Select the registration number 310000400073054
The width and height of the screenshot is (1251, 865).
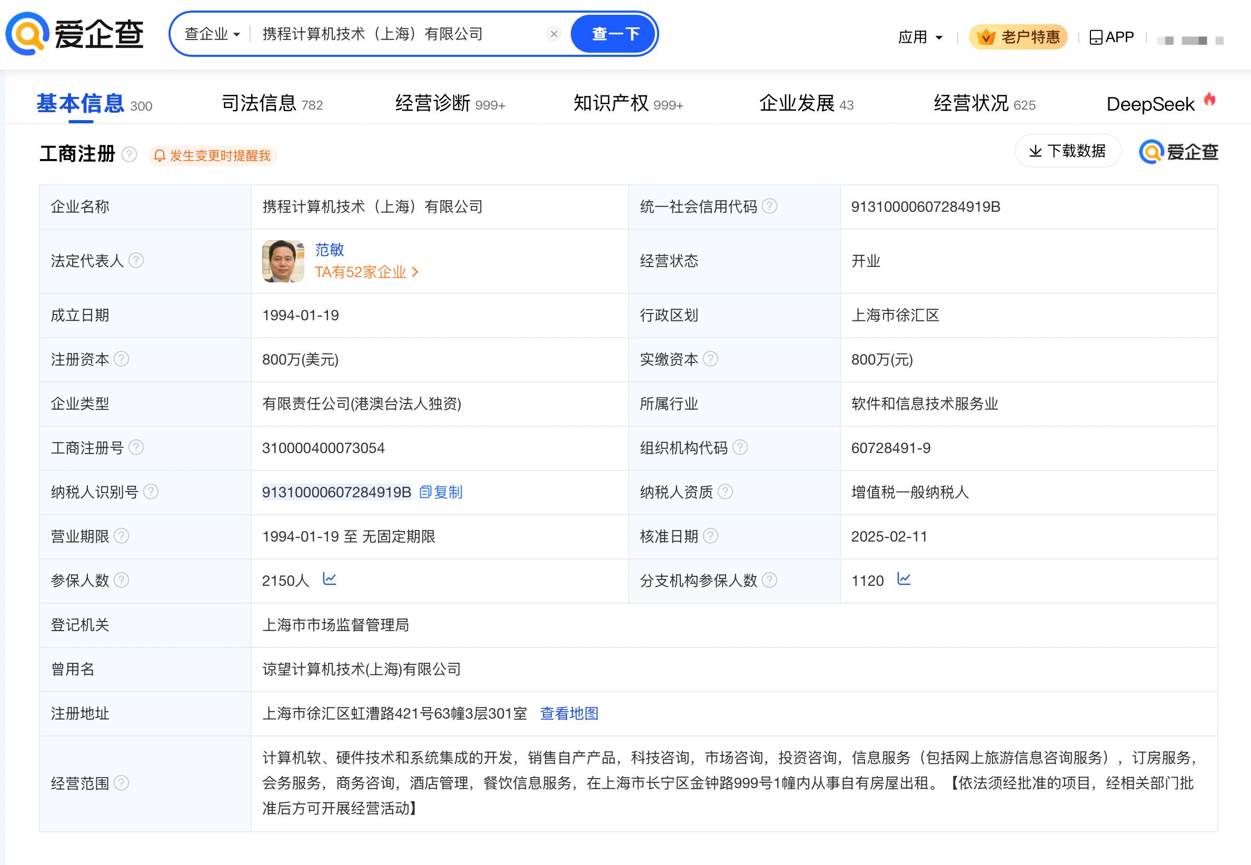[323, 448]
